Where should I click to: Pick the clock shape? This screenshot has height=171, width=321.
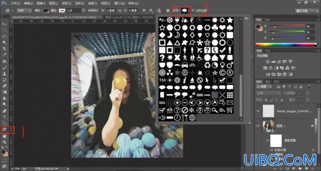(177, 118)
